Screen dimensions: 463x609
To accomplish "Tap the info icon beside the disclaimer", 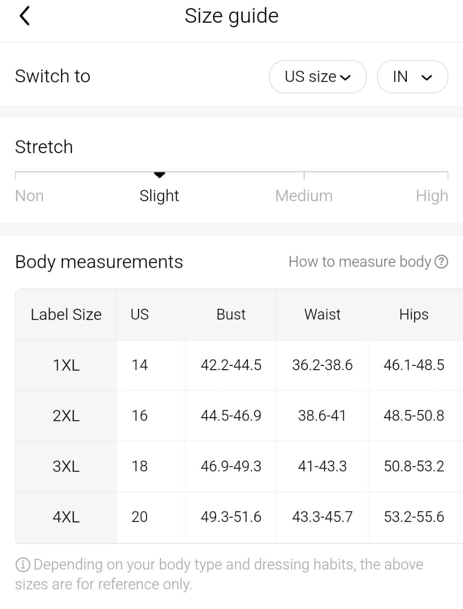I will pos(23,565).
